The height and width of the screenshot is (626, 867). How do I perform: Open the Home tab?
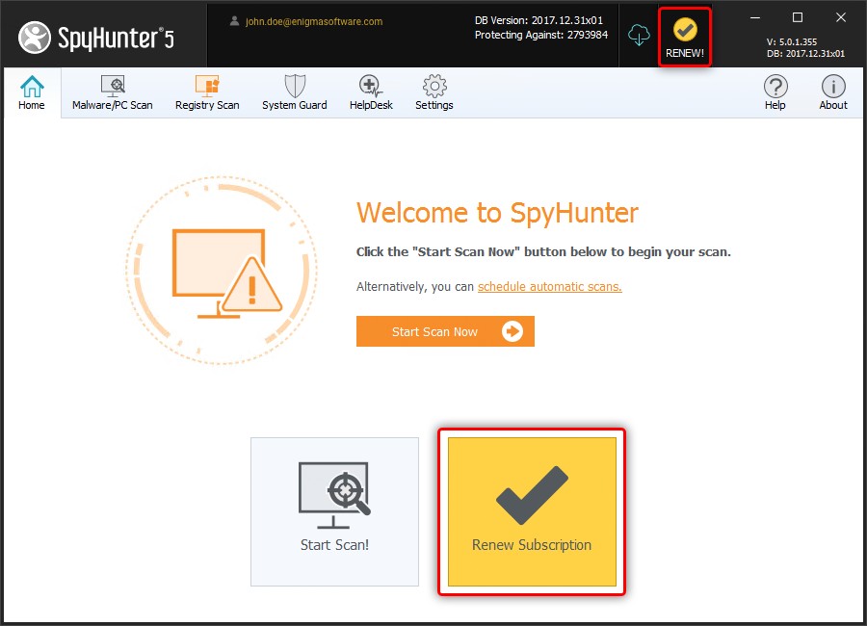point(32,92)
